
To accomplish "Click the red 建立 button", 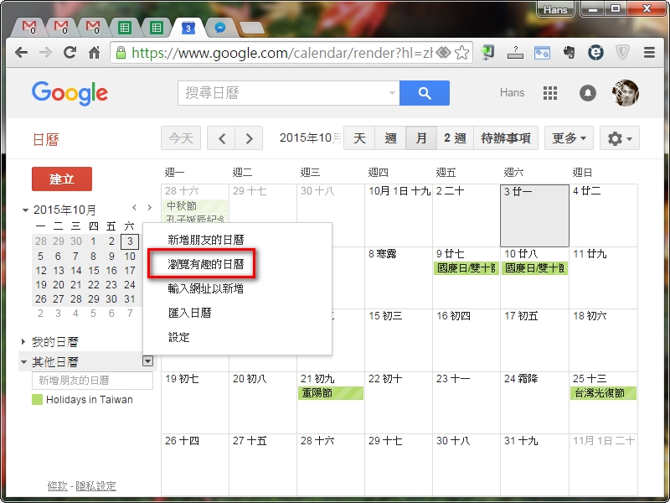I will pyautogui.click(x=62, y=179).
